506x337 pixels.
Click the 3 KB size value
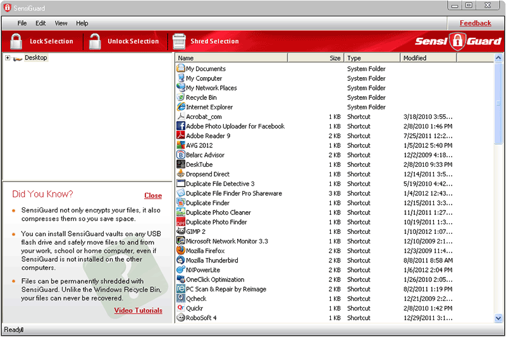pos(335,193)
